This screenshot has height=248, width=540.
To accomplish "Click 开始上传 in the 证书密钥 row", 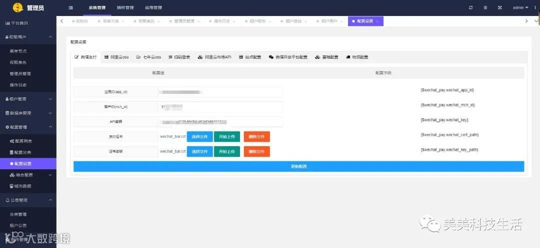I will coord(227,152).
